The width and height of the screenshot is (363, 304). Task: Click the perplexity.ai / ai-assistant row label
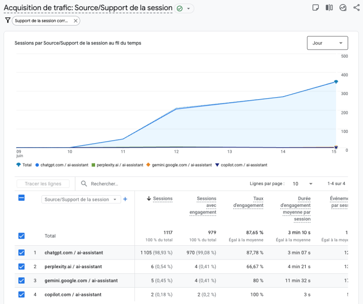tap(73, 267)
